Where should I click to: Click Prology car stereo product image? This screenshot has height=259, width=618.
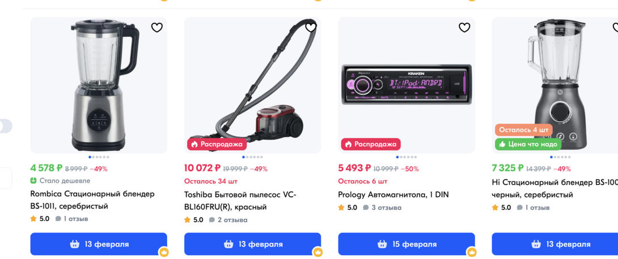407,84
